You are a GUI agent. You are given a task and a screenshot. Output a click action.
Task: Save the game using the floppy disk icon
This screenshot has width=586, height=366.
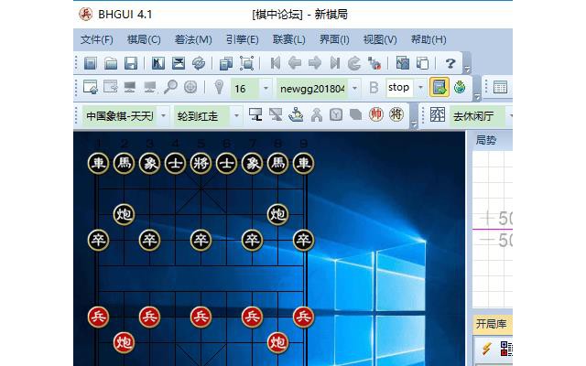[x=130, y=63]
